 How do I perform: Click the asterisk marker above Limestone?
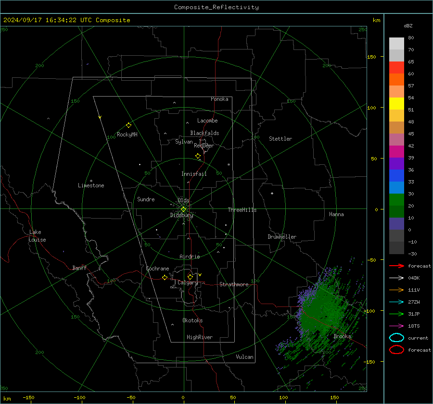[x=91, y=181]
